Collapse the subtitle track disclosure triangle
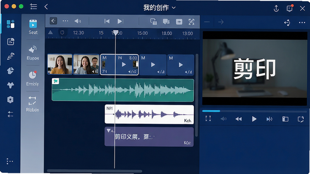 108,131
